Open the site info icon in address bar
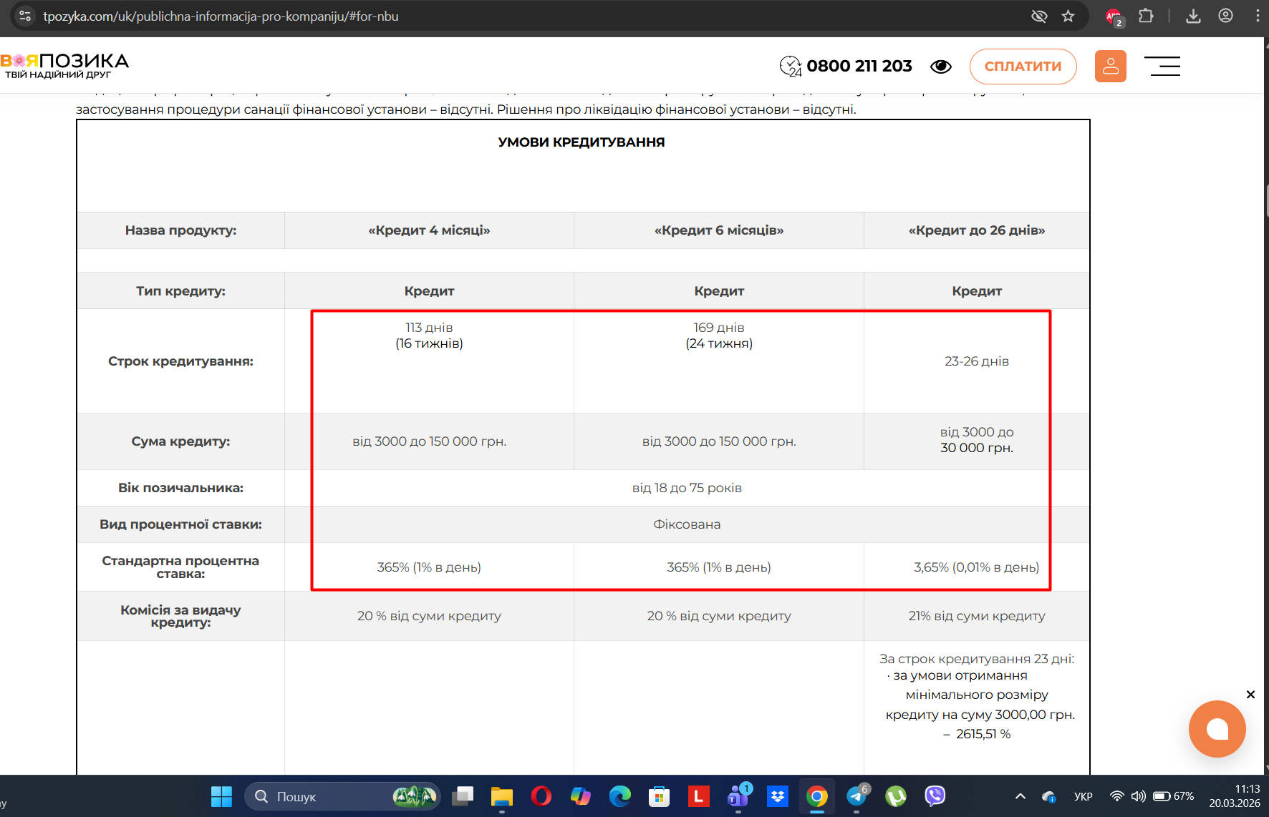 (24, 16)
